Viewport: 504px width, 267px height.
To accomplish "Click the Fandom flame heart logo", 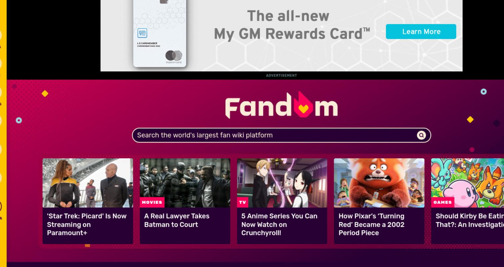I will (x=281, y=105).
